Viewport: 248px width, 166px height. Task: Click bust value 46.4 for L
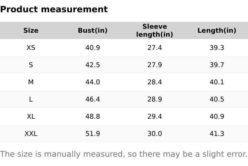pos(93,99)
